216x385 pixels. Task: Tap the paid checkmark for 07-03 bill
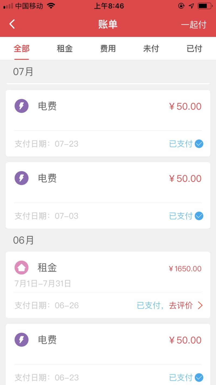pos(199,216)
